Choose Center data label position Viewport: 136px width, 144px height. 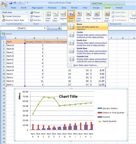point(88,35)
